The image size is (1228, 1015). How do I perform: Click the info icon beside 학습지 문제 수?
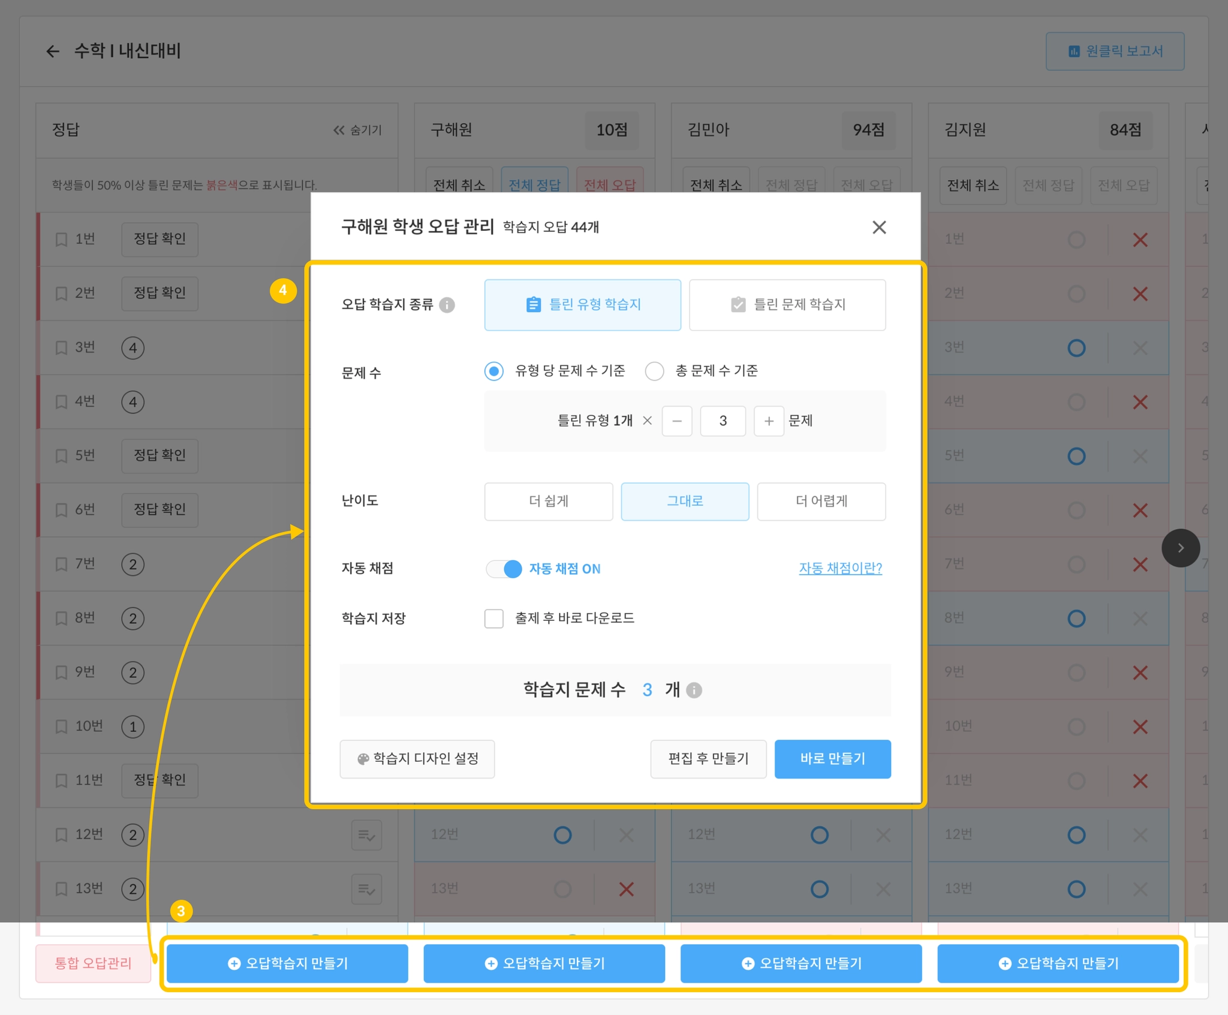tap(694, 690)
